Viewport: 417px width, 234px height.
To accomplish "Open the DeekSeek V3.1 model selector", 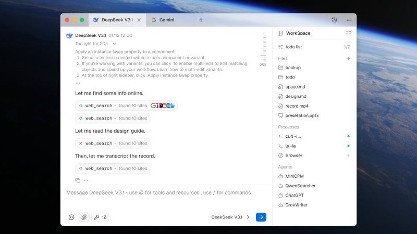I will click(230, 217).
